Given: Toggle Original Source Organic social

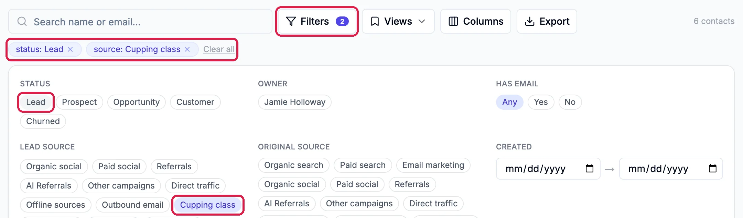Looking at the screenshot, I should [x=292, y=184].
